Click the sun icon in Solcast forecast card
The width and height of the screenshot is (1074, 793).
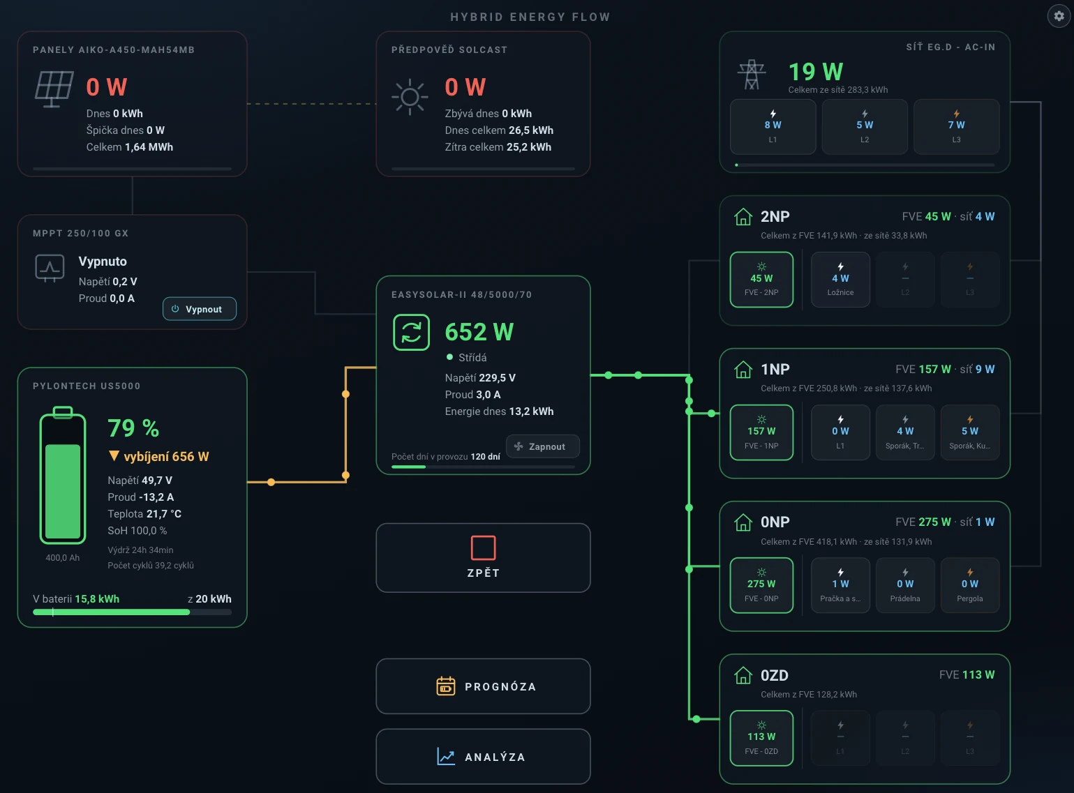(x=410, y=97)
